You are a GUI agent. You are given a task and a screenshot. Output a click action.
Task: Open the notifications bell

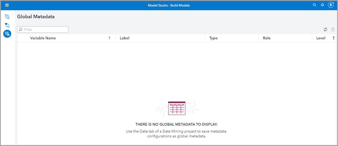322,5
